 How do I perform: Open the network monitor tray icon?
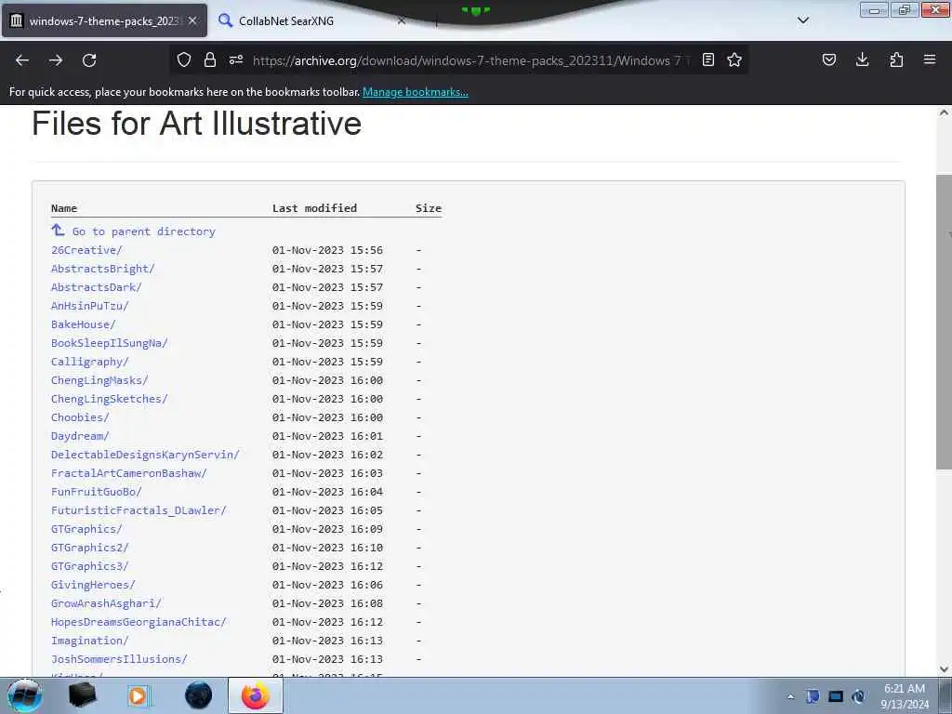[x=836, y=696]
